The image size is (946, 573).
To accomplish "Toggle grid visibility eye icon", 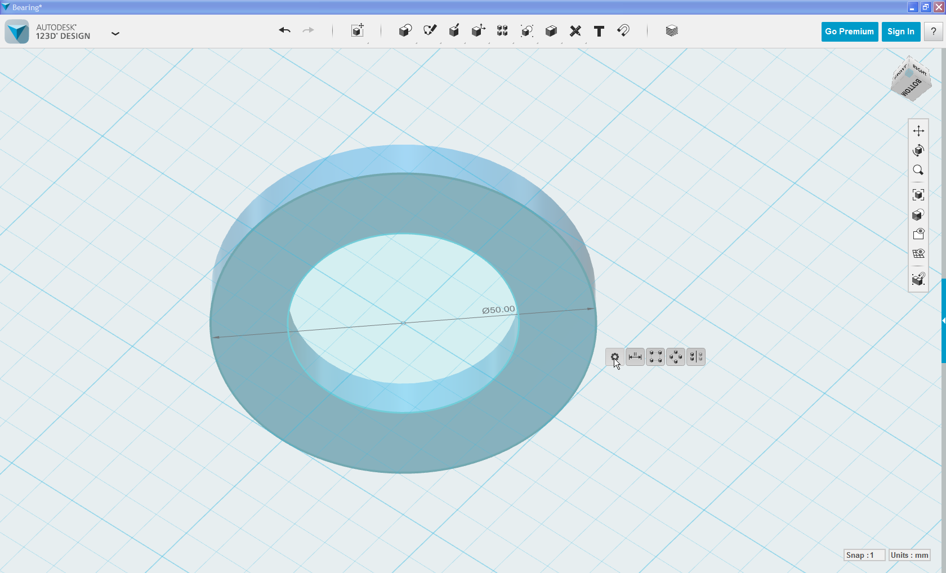I will 918,253.
